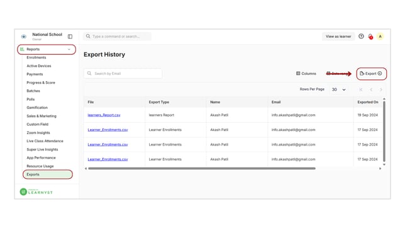This screenshot has height=228, width=405.
Task: Click the Export History heading
Action: pos(104,55)
